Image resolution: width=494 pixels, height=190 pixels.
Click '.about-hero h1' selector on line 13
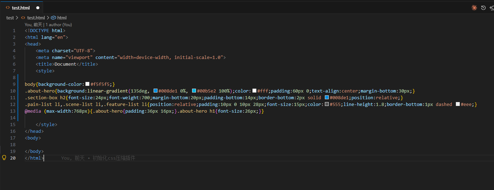pos(197,111)
